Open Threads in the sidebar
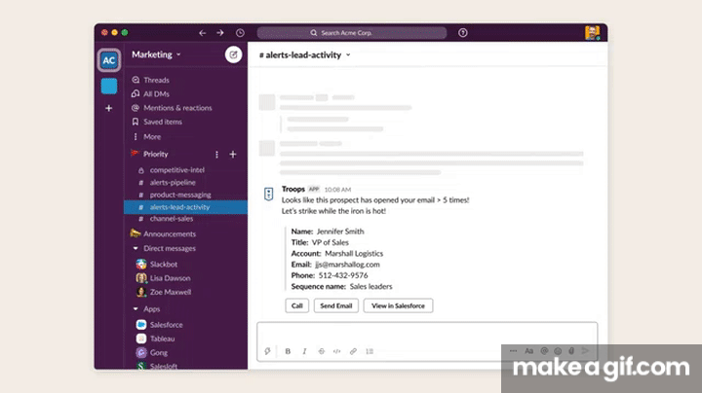This screenshot has width=702, height=393. [x=156, y=80]
